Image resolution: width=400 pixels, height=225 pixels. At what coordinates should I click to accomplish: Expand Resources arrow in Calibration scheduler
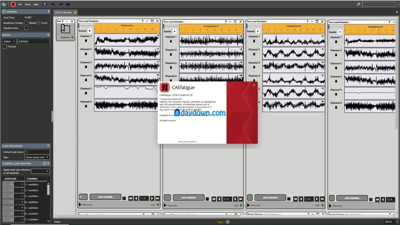(80, 205)
